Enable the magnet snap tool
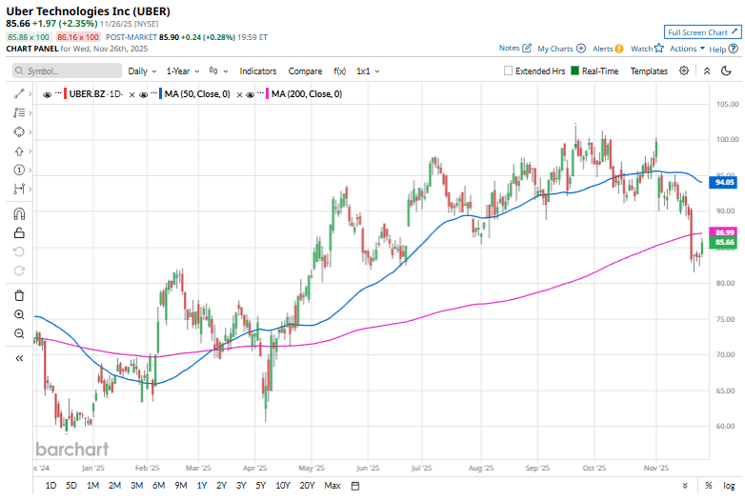Viewport: 745px width, 501px height. (x=19, y=214)
